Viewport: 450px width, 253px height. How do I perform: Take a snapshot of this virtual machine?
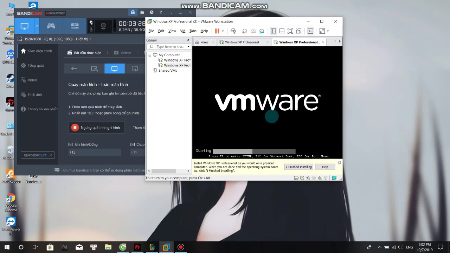pyautogui.click(x=245, y=31)
